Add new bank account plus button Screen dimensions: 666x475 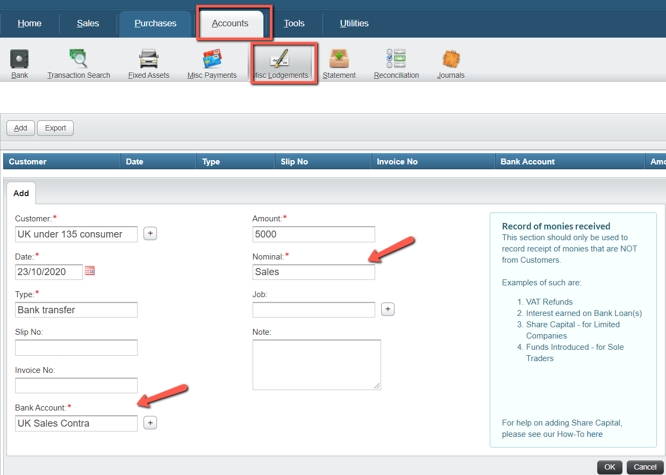tap(151, 423)
